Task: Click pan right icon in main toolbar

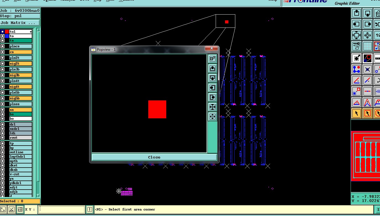Action: click(367, 24)
